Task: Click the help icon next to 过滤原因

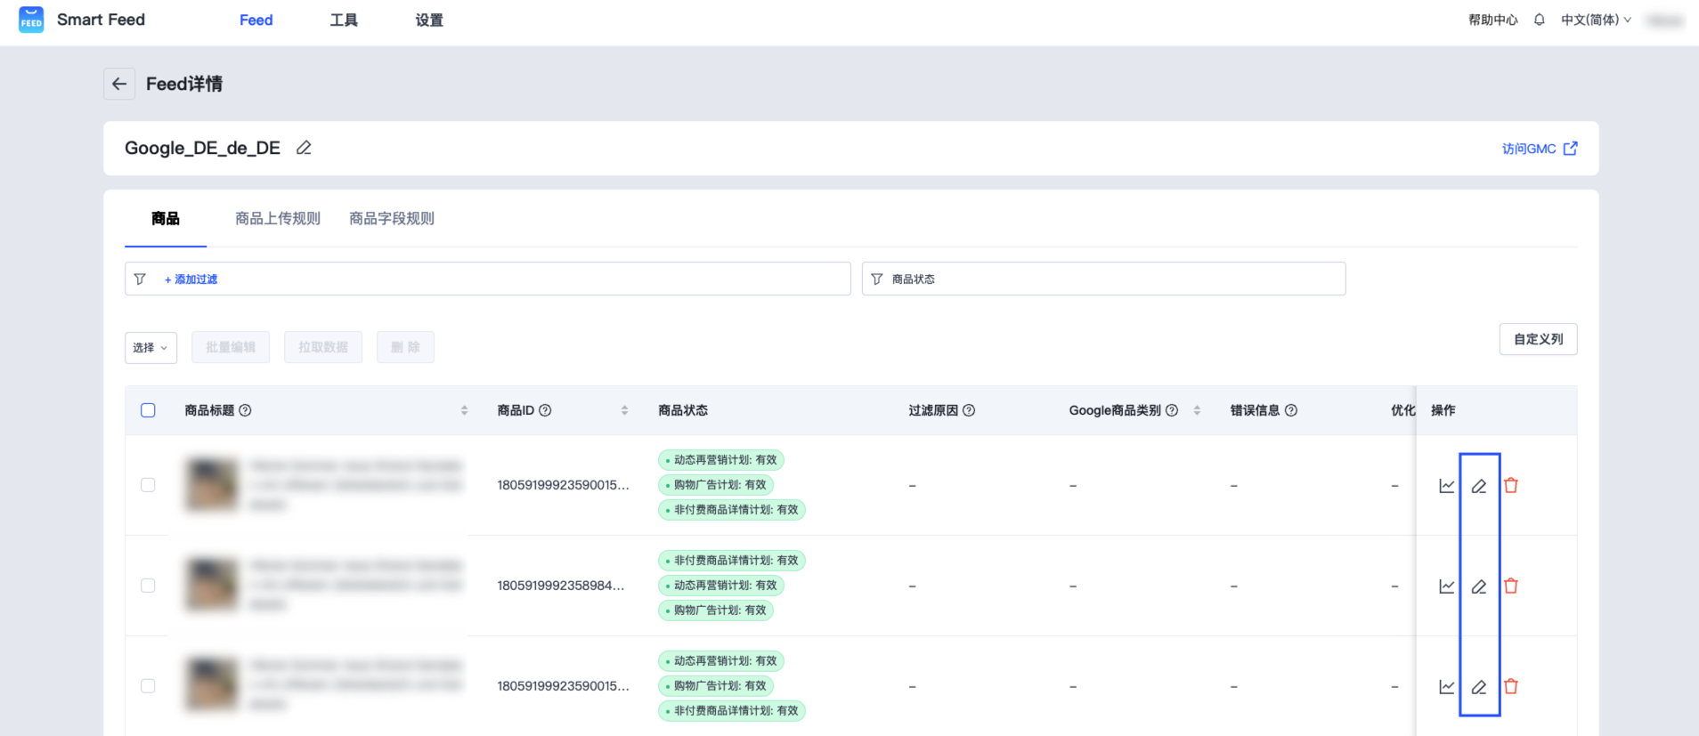Action: [x=969, y=410]
